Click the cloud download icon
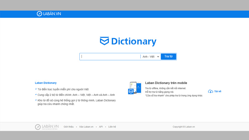The height and width of the screenshot is (140, 249). (x=210, y=91)
